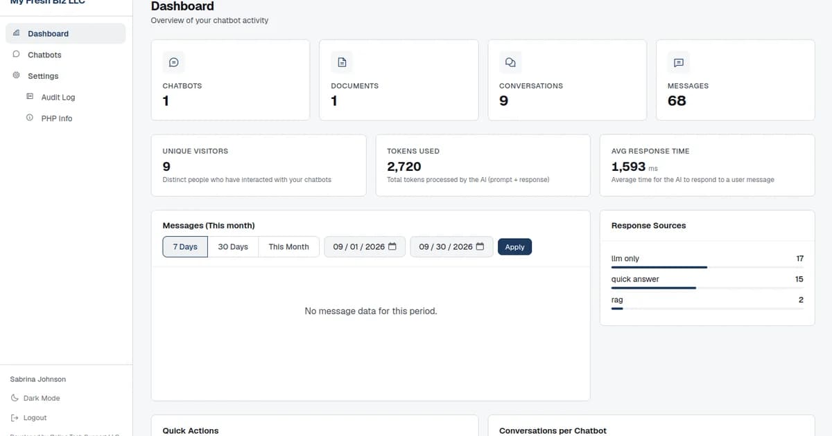Open Settings from the sidebar
Viewport: 832px width, 436px height.
click(x=66, y=76)
